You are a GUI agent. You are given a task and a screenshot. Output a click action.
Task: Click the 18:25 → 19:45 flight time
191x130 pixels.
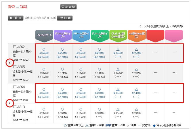(21, 120)
